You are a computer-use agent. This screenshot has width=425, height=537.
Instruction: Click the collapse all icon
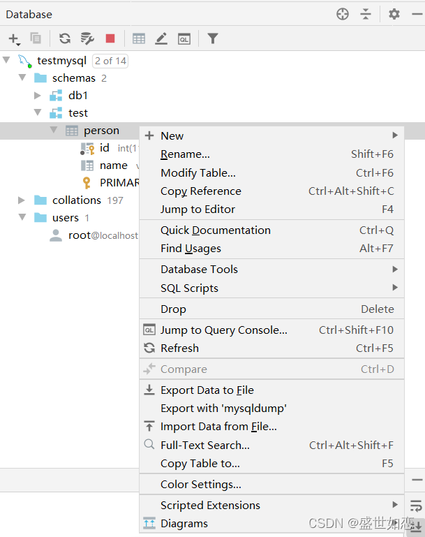tap(366, 14)
